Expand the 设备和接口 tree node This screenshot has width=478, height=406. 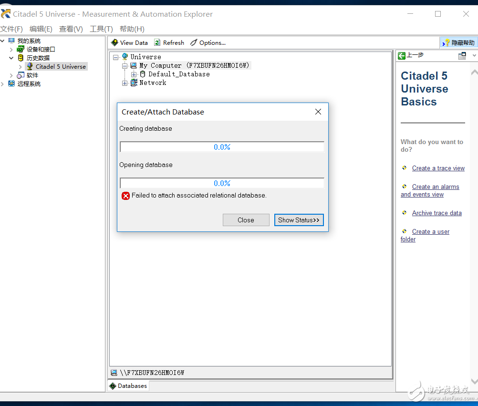point(11,50)
